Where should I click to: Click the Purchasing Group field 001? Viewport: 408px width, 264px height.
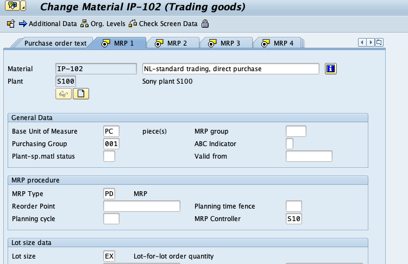click(111, 143)
